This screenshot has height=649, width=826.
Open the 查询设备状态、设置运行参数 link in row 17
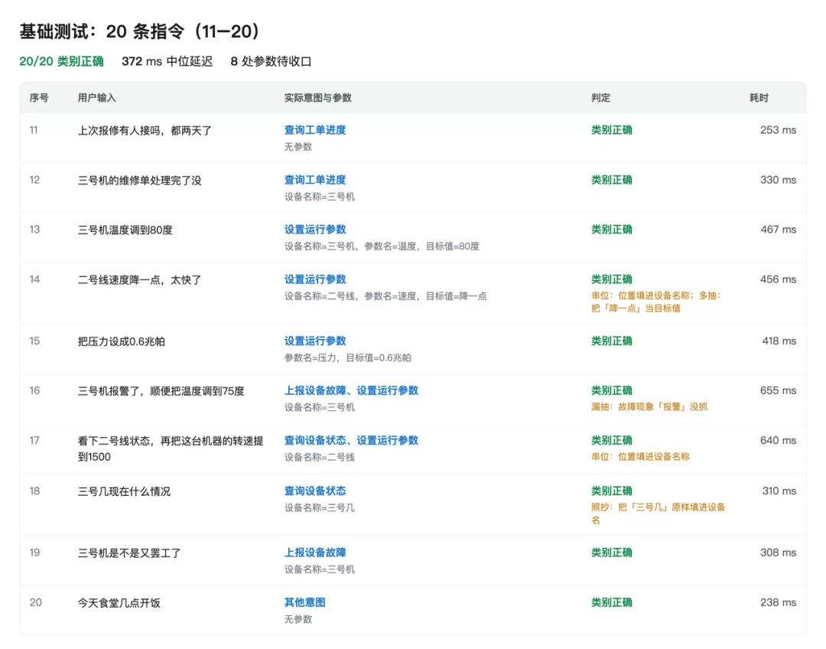[351, 440]
